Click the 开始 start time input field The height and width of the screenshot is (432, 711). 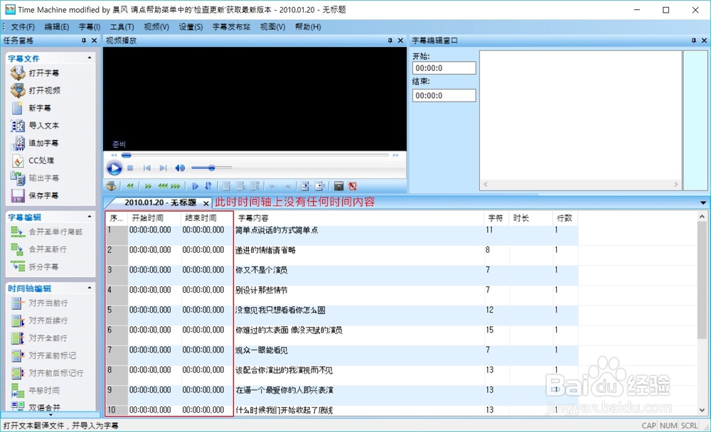pyautogui.click(x=444, y=67)
